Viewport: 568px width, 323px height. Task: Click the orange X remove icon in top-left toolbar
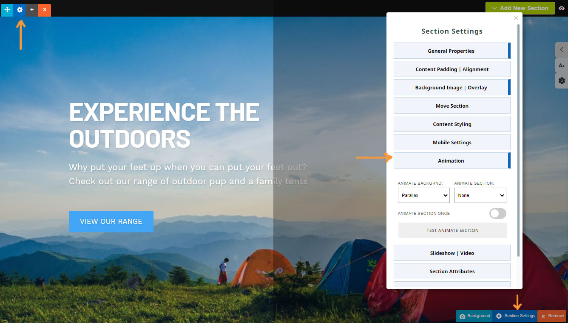tap(45, 10)
